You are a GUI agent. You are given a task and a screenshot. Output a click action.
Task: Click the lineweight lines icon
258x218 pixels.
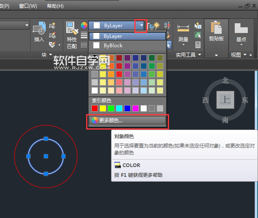coord(84,35)
